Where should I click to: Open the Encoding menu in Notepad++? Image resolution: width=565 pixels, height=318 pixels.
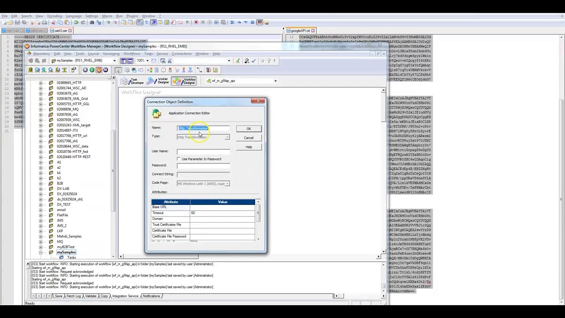(55, 16)
